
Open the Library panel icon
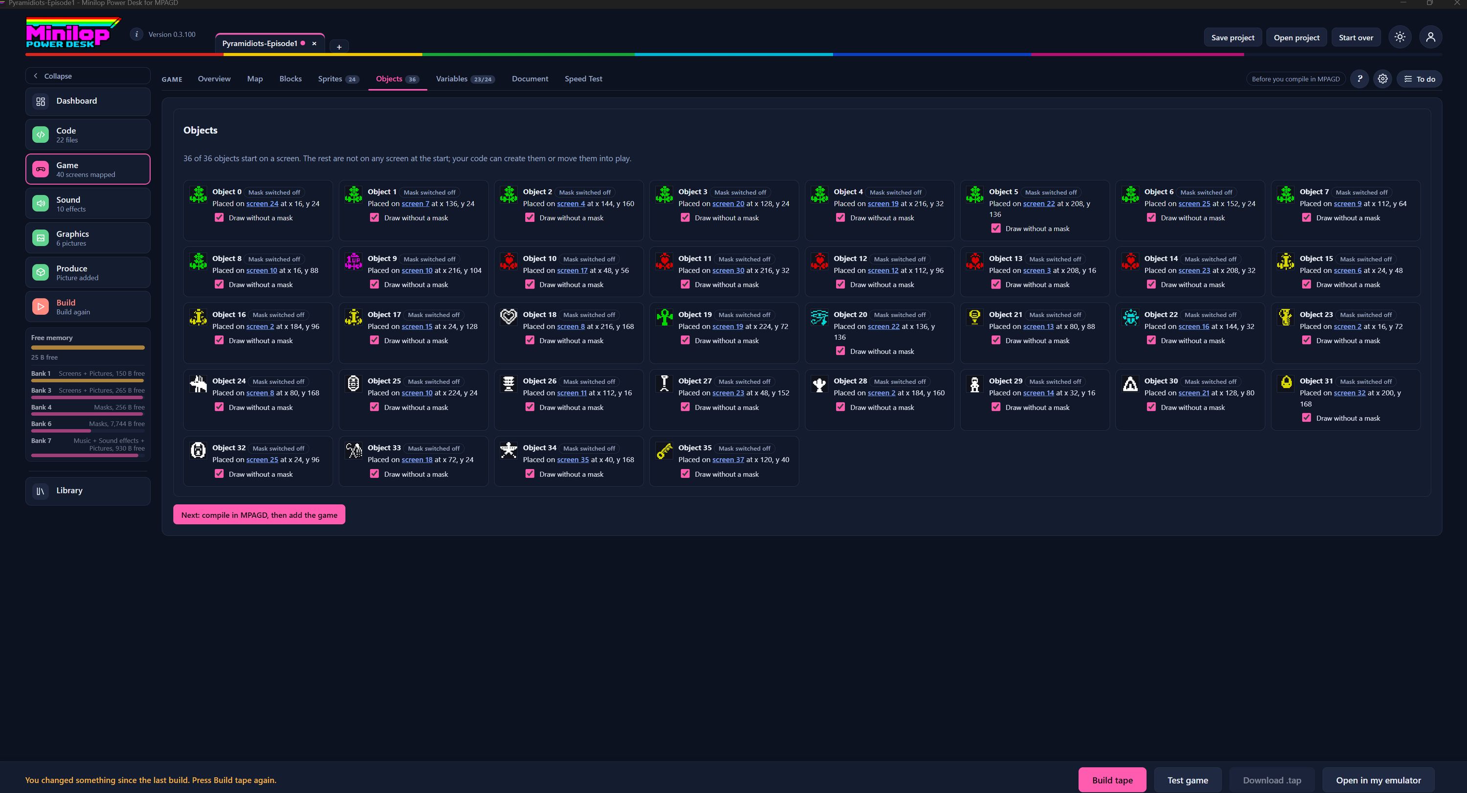(41, 491)
